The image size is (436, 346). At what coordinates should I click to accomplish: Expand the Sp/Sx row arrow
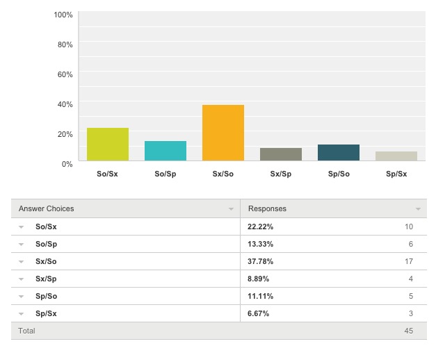pos(22,314)
